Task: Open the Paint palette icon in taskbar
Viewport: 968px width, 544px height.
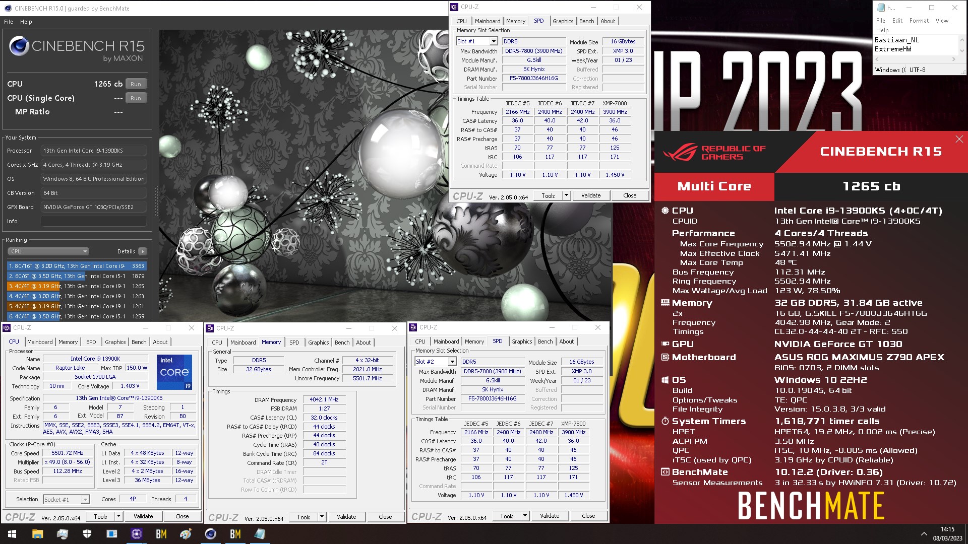Action: pos(186,534)
